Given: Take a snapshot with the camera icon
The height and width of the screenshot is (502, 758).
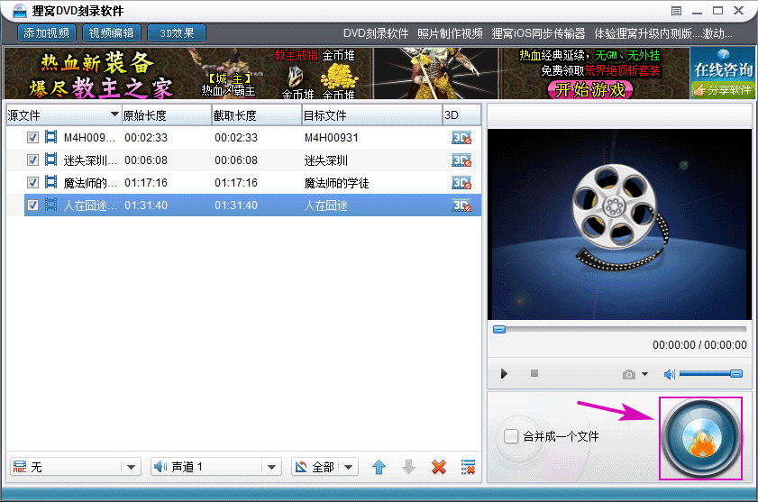Looking at the screenshot, I should pos(629,374).
